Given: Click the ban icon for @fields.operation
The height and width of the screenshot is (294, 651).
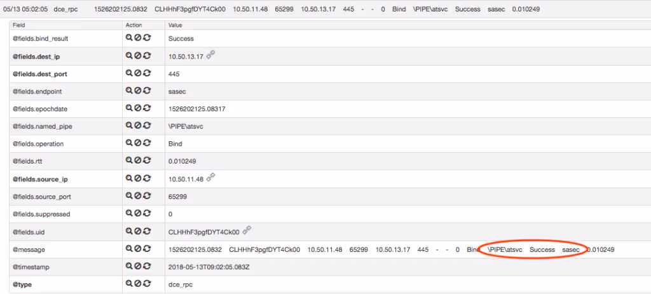Looking at the screenshot, I should point(138,143).
